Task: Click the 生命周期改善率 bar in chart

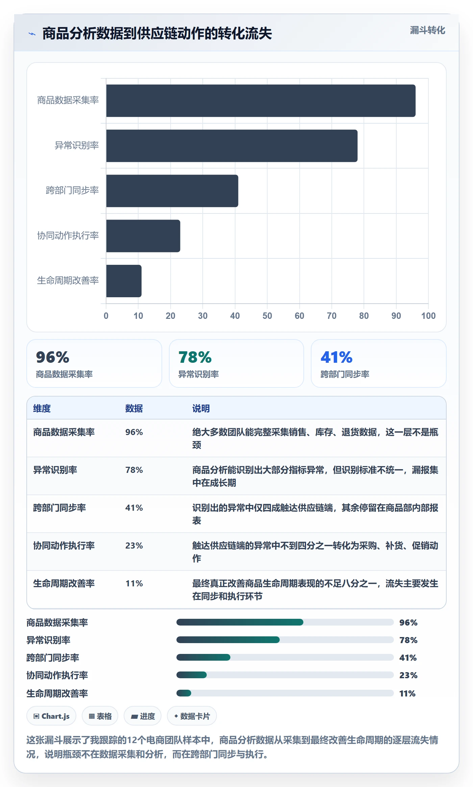Action: point(124,281)
